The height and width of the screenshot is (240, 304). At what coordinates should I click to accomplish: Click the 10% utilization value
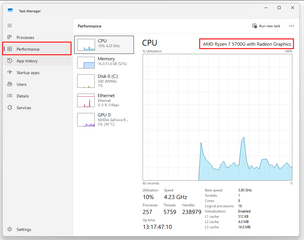point(148,197)
